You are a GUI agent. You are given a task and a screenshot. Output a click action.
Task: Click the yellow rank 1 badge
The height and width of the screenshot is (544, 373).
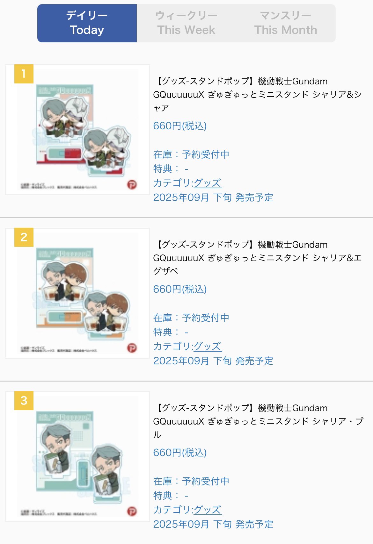tap(24, 74)
